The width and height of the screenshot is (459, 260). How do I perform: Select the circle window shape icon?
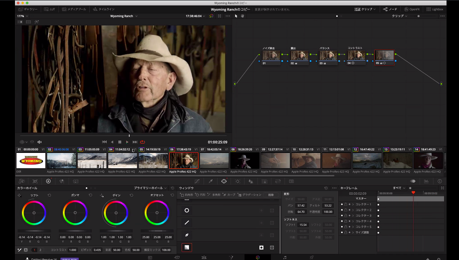point(187,210)
